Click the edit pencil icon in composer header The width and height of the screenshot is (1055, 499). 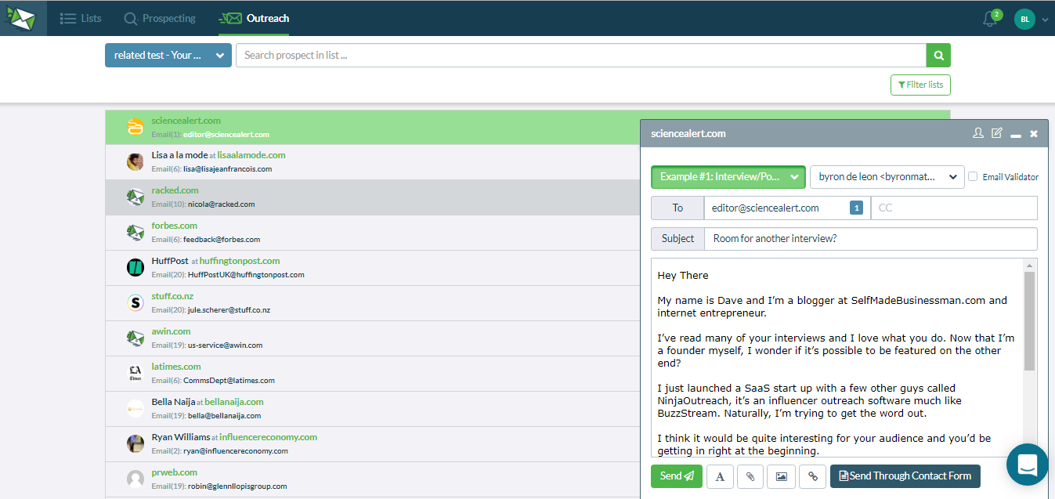996,133
